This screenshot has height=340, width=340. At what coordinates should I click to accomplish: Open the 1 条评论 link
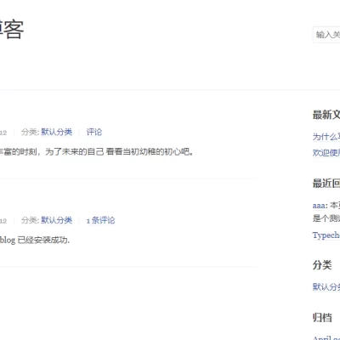pyautogui.click(x=100, y=220)
